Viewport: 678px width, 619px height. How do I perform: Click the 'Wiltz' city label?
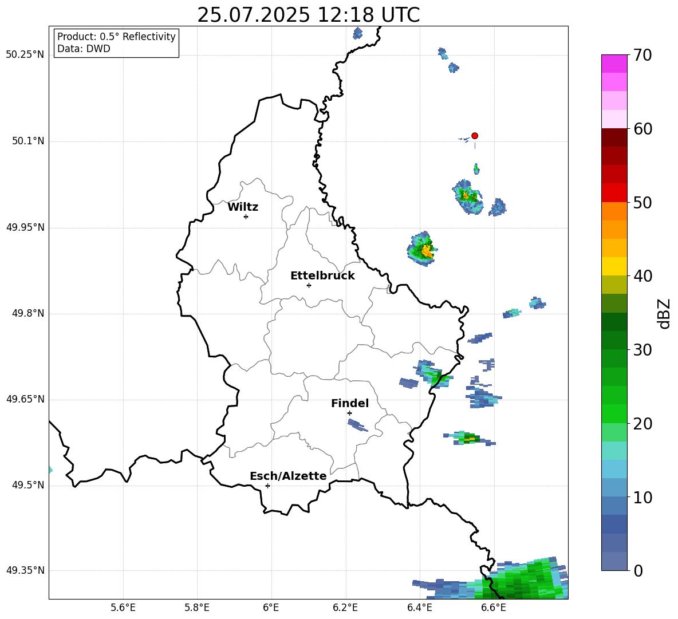tap(243, 207)
